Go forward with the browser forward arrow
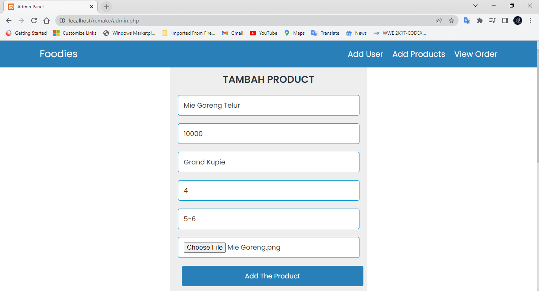The width and height of the screenshot is (539, 291). tap(21, 21)
